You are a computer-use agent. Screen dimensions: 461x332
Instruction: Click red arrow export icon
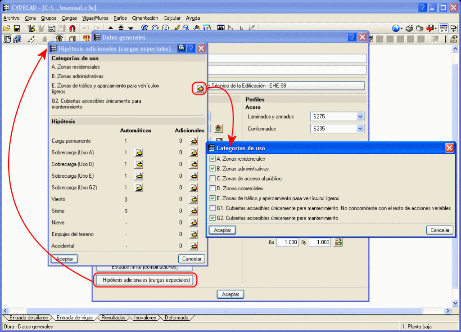pyautogui.click(x=430, y=28)
